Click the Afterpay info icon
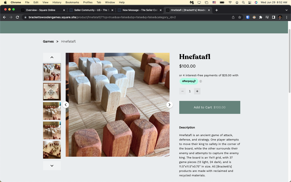Screen dimensions: 291x182 (201, 81)
